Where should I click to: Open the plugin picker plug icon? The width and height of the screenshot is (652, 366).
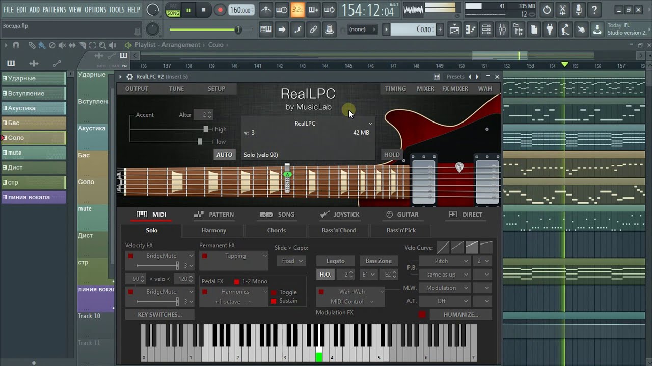(550, 29)
